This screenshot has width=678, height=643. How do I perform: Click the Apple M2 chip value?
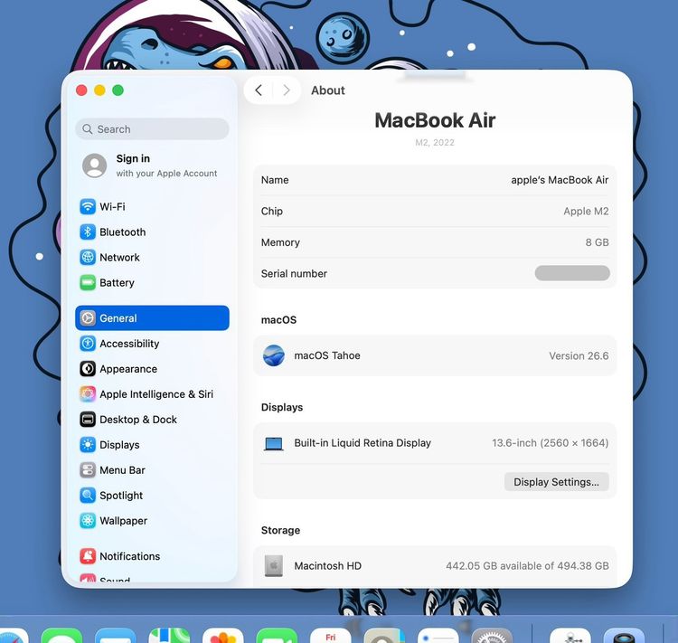point(586,211)
